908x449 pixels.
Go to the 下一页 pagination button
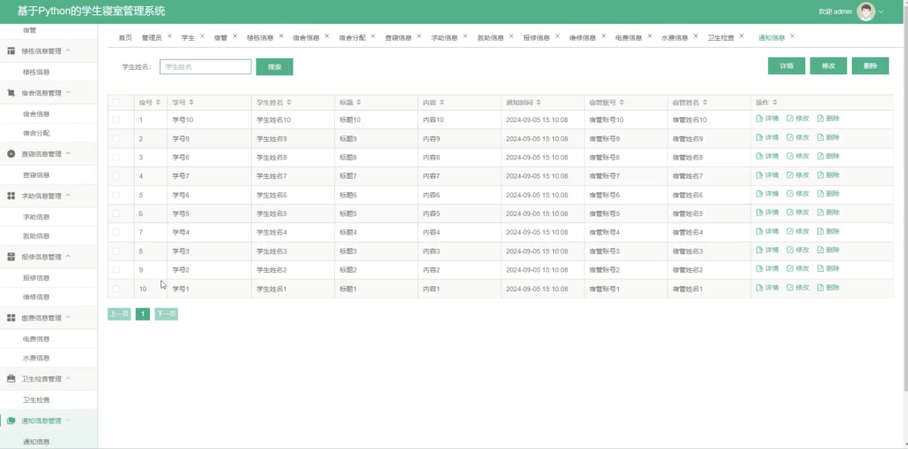click(x=166, y=314)
